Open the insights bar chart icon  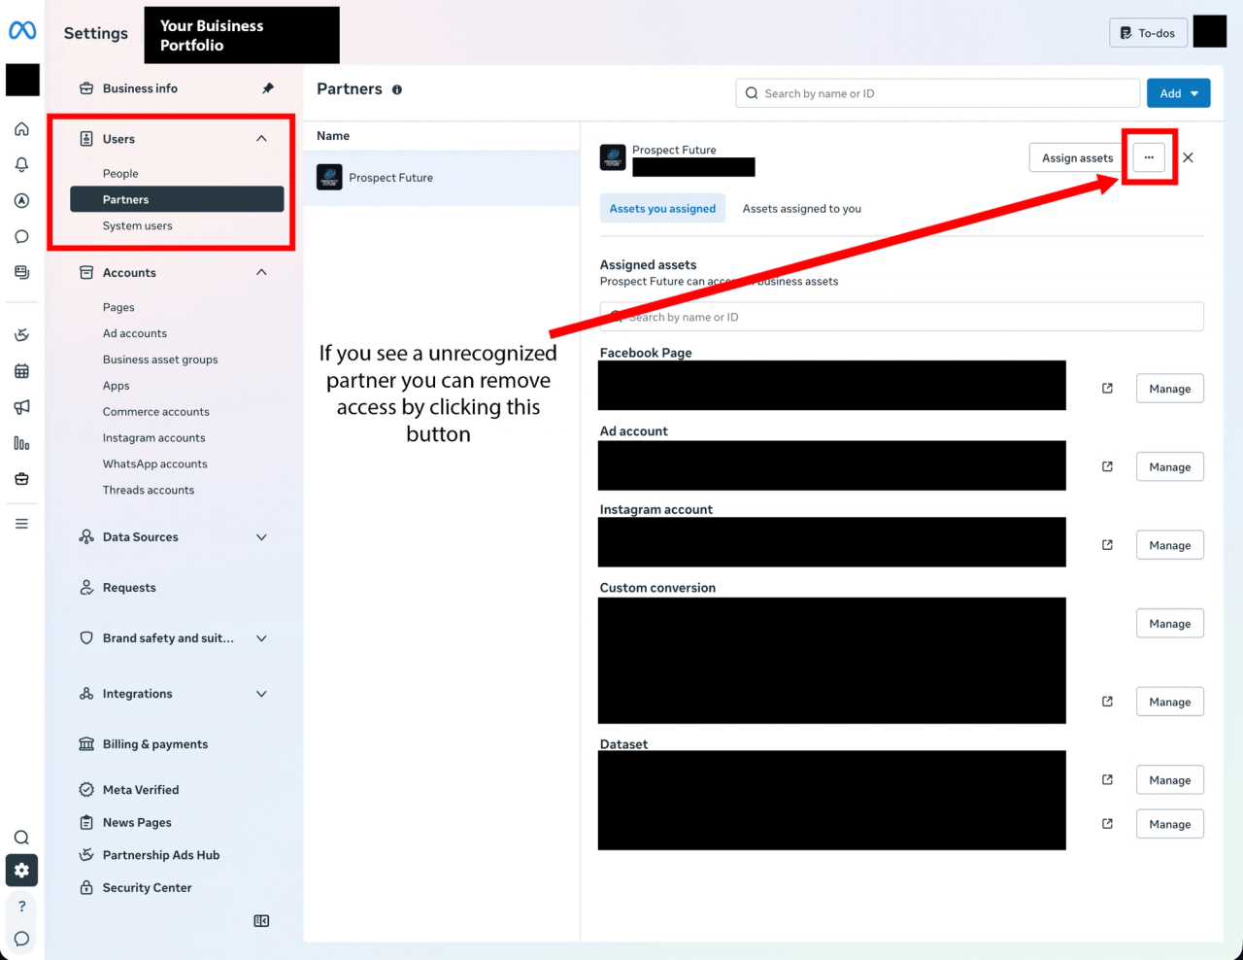coord(21,443)
